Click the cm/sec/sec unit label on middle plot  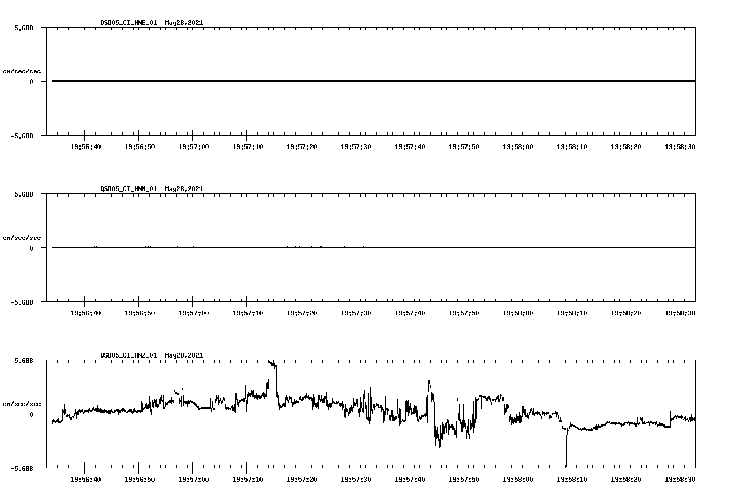pyautogui.click(x=22, y=237)
